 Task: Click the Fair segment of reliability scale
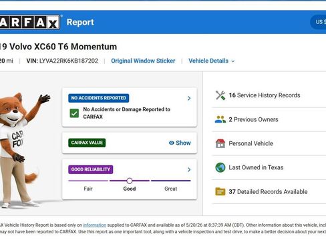(88, 181)
